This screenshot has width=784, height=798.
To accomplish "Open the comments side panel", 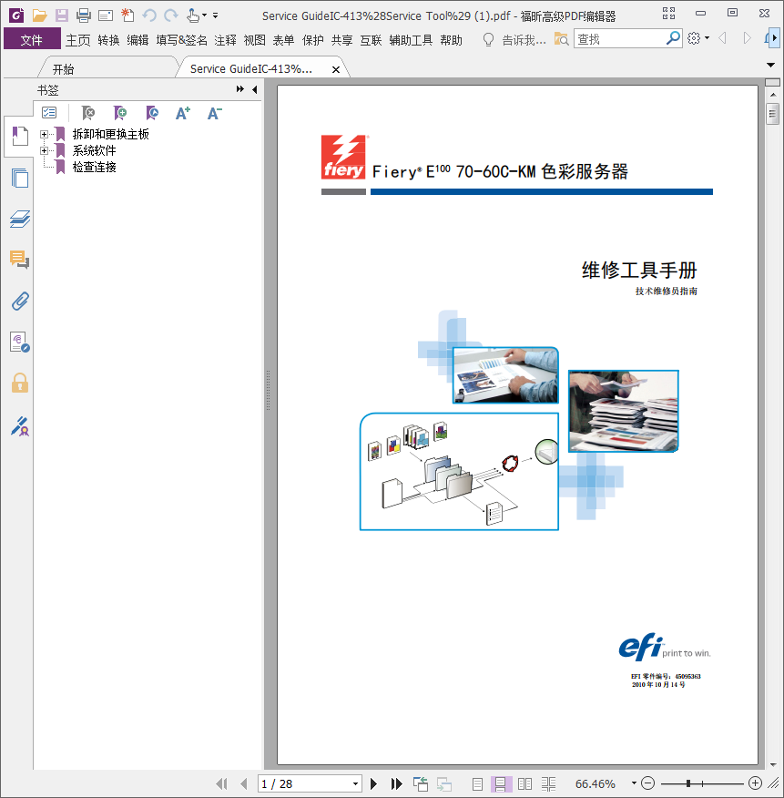I will 20,260.
